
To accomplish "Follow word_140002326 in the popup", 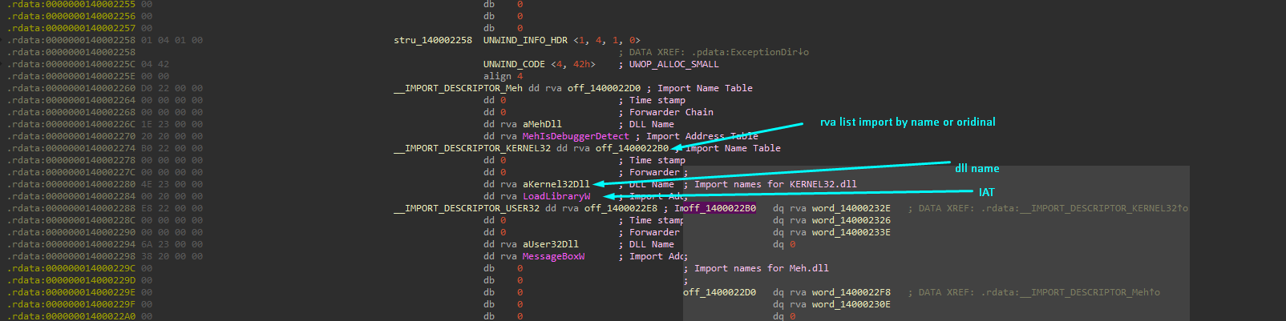I will point(851,220).
